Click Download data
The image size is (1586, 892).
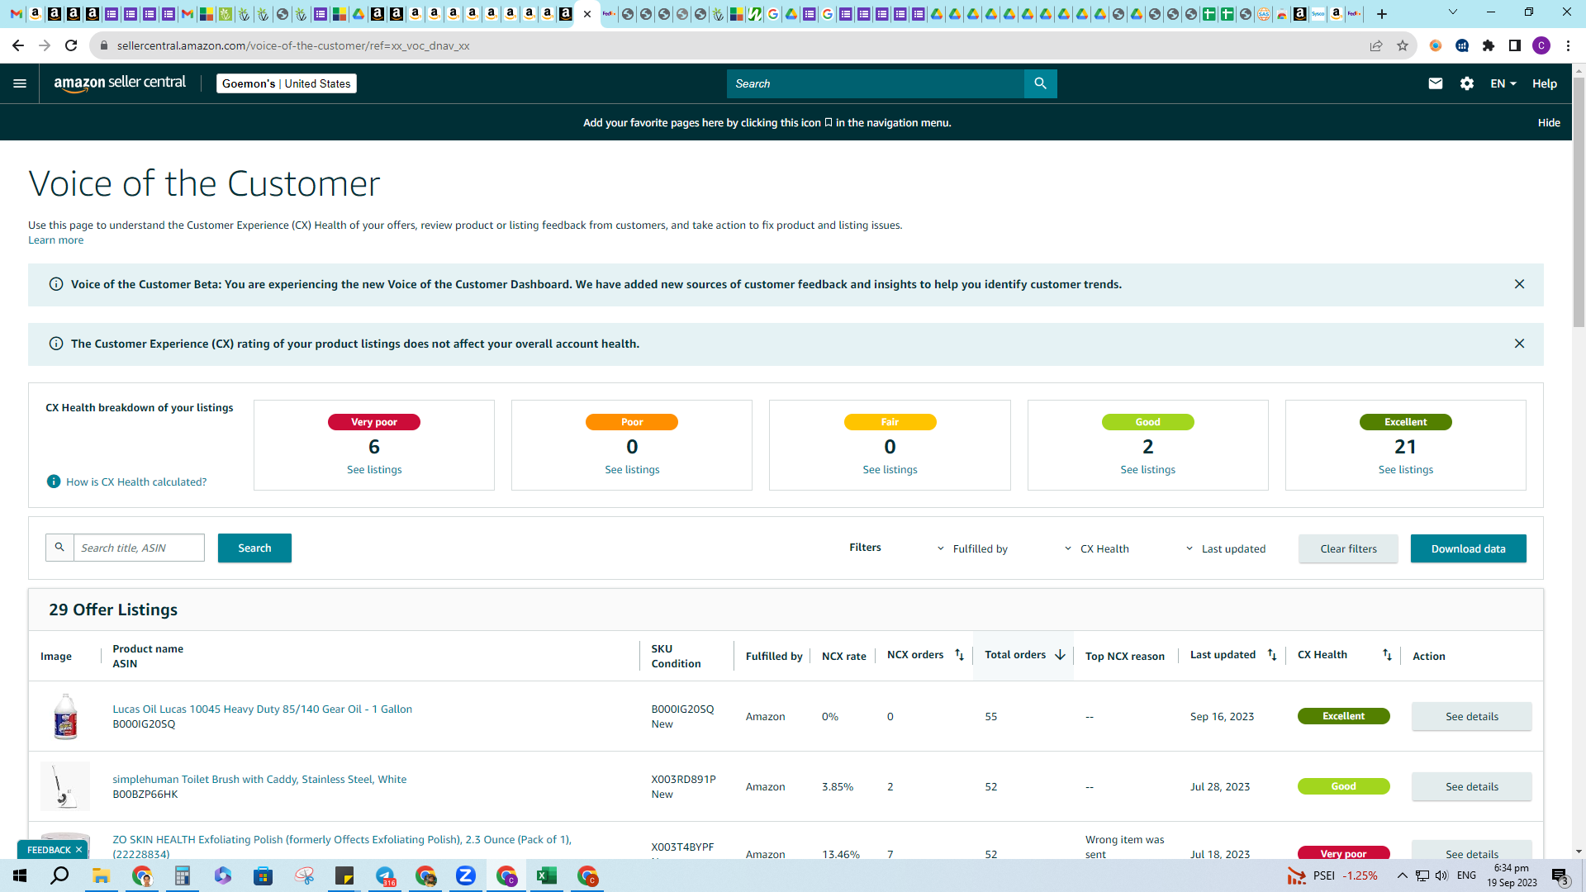[x=1468, y=548]
